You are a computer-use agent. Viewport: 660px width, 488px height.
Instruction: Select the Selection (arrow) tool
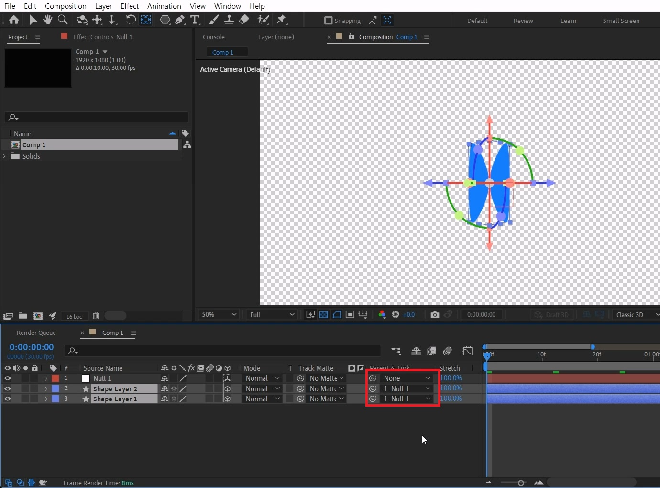(33, 20)
